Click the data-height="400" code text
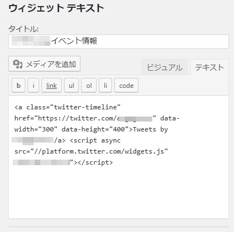This screenshot has height=232, width=235. [x=96, y=129]
